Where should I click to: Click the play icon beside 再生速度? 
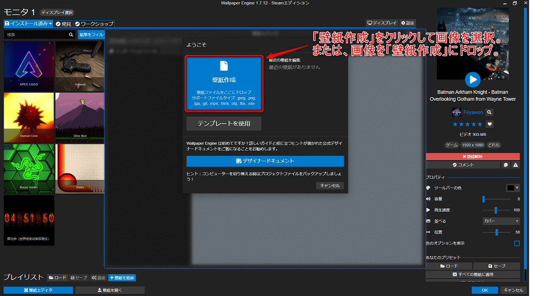point(428,210)
